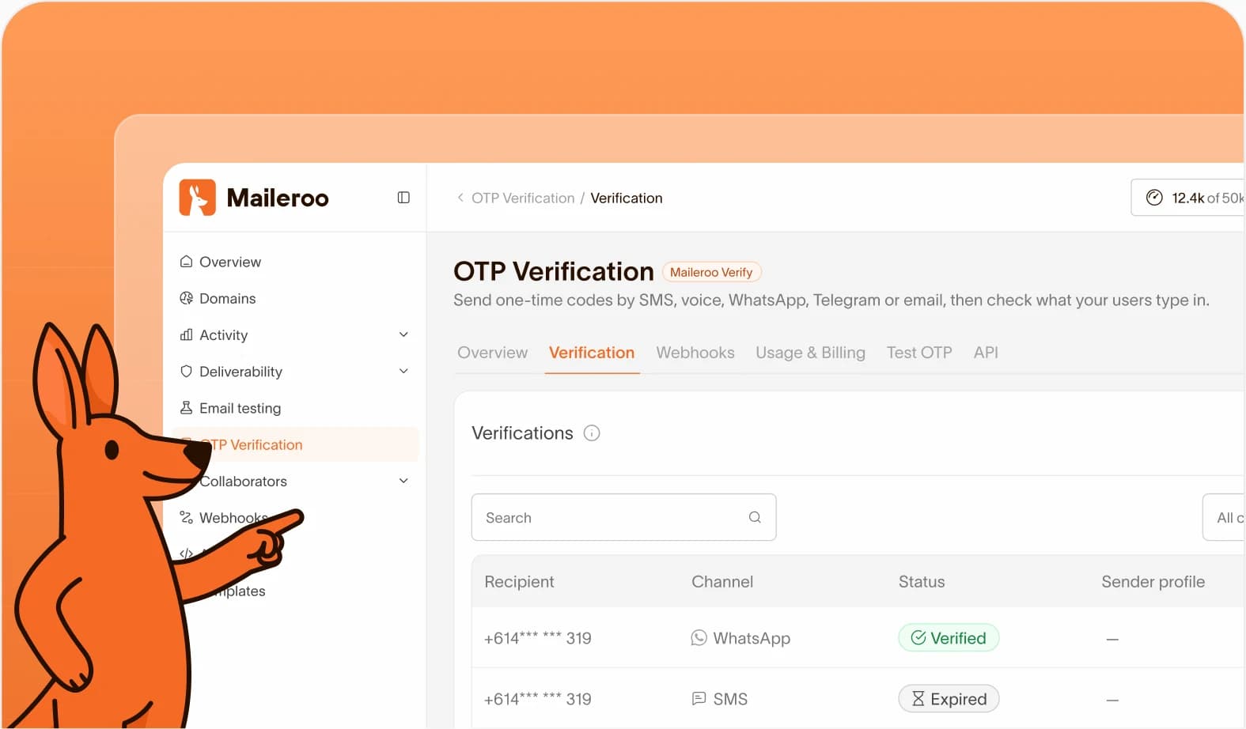Open the All filter dropdown
Viewport: 1246px width, 729px height.
tap(1223, 517)
